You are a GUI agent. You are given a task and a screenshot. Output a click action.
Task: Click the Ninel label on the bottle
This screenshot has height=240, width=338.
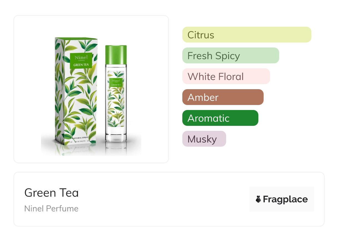pos(116,82)
